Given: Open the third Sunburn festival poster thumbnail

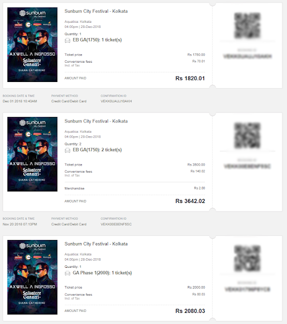Looking at the screenshot, I should click(x=32, y=277).
